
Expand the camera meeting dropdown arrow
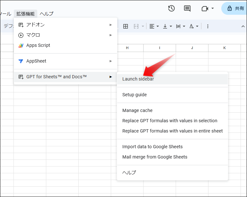(213, 8)
